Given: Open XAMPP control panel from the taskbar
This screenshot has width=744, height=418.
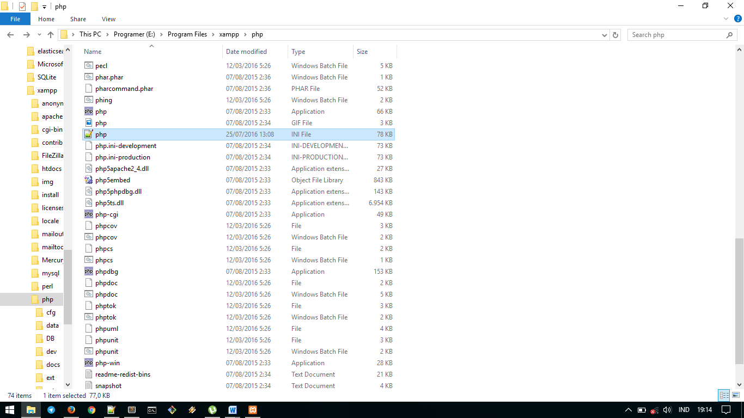Looking at the screenshot, I should pos(253,410).
